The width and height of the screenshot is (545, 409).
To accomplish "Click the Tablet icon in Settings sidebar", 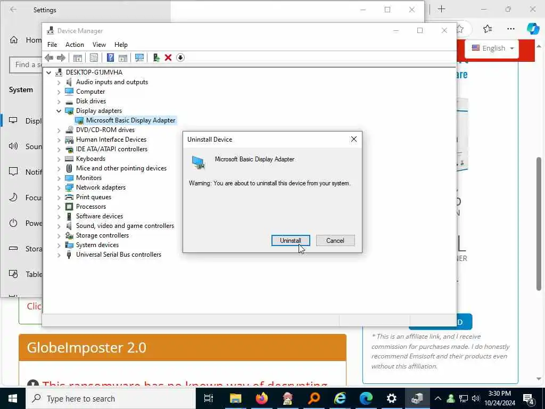I will pyautogui.click(x=13, y=274).
